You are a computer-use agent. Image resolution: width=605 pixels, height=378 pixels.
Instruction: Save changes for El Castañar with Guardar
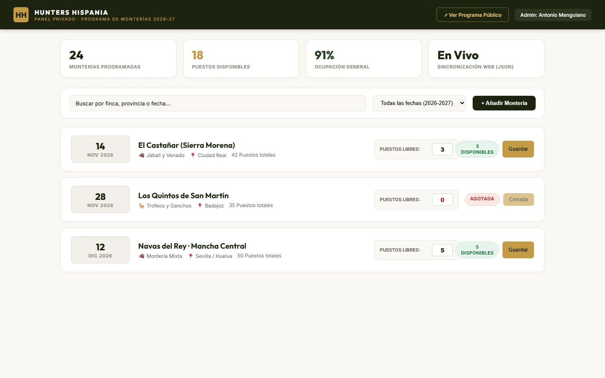pyautogui.click(x=518, y=149)
